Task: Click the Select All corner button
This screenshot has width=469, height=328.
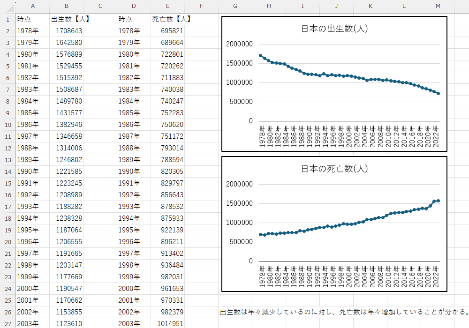Action: click(6, 7)
